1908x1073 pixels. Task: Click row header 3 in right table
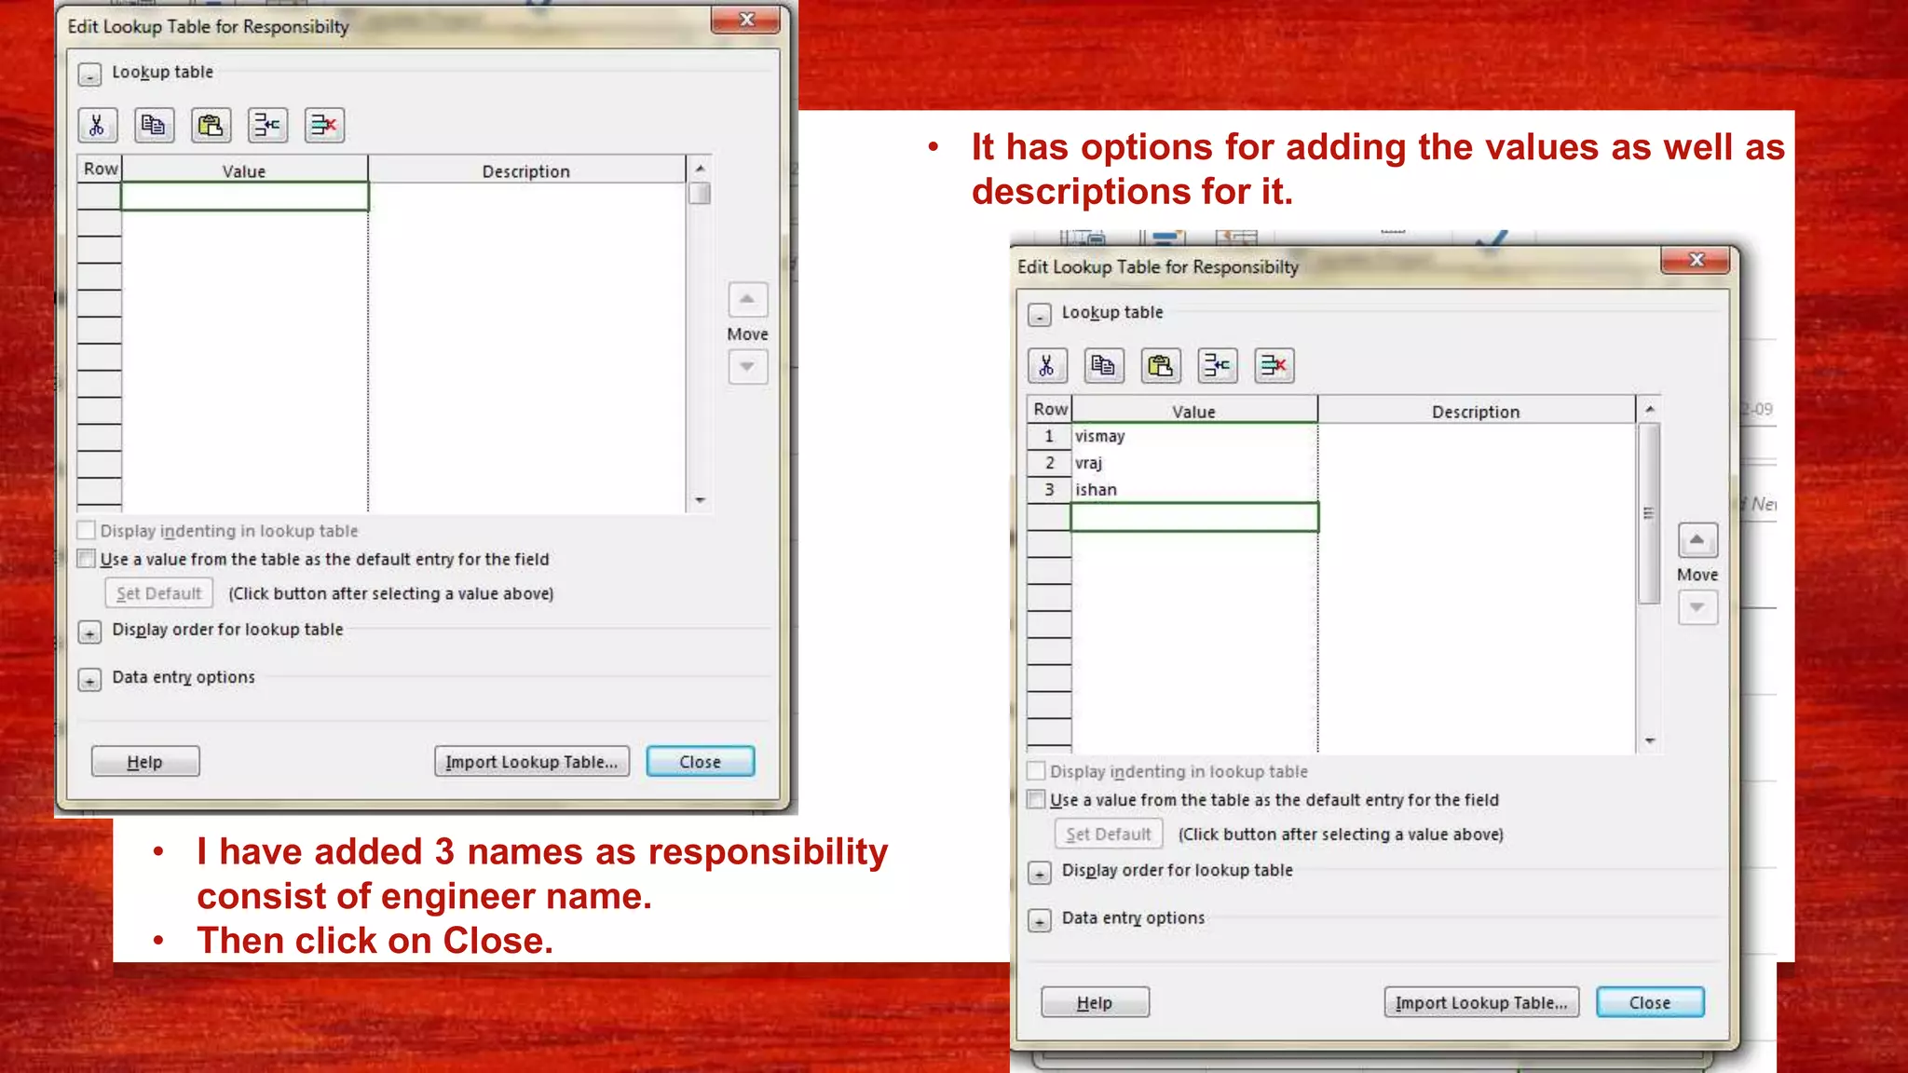(x=1049, y=490)
